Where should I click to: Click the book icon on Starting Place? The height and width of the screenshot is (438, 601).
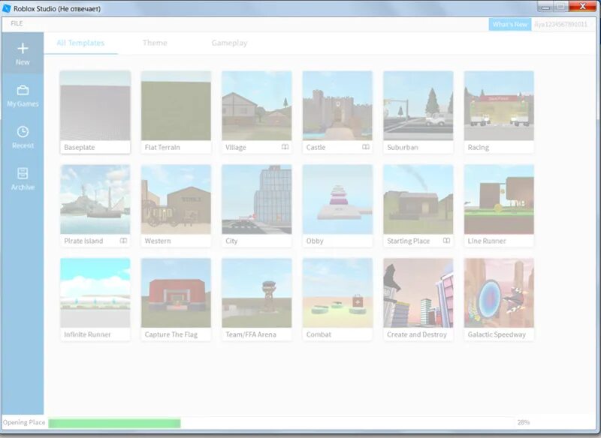click(x=446, y=241)
